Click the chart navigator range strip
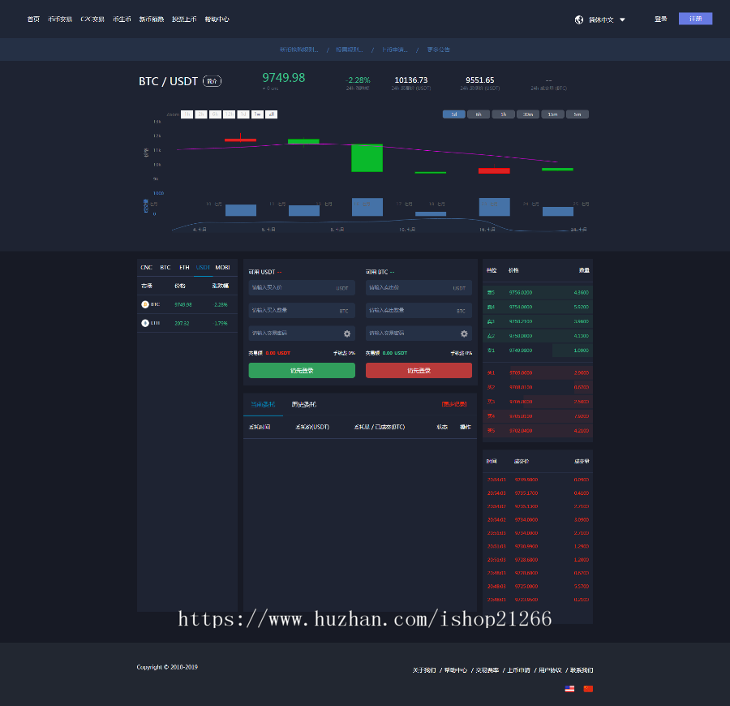730x706 pixels. click(x=380, y=225)
